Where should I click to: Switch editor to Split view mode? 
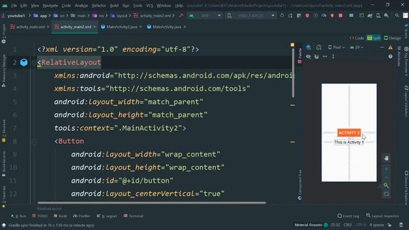click(x=374, y=38)
